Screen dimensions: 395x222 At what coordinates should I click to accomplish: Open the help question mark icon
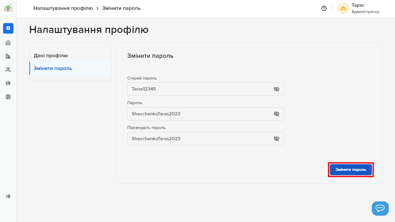pyautogui.click(x=324, y=8)
